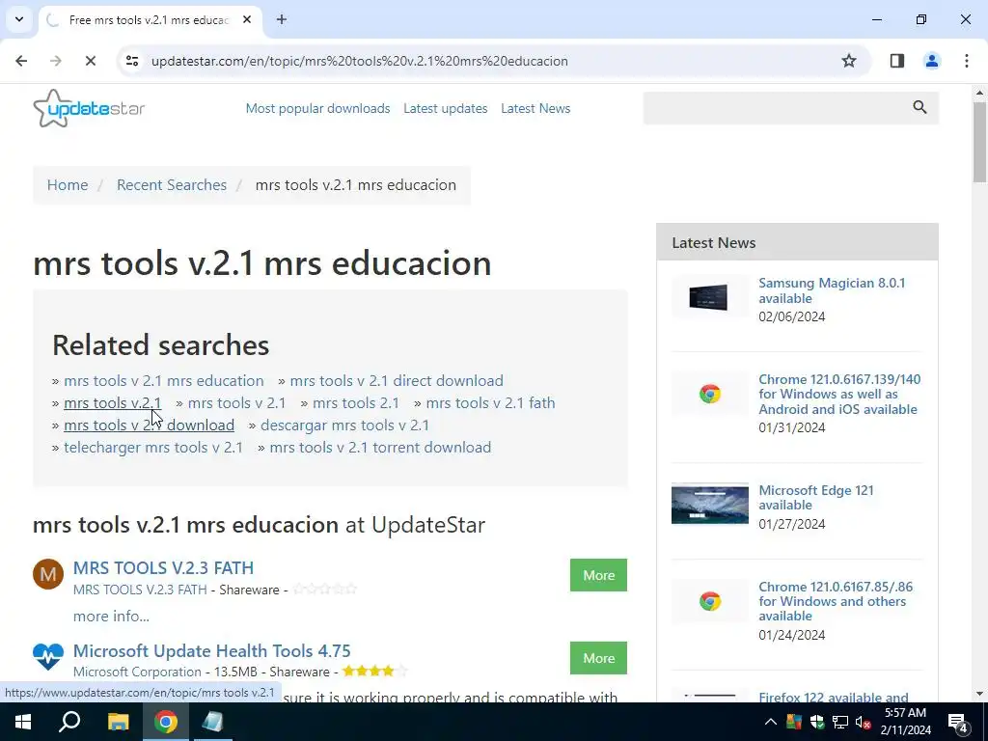This screenshot has height=741, width=988.
Task: Open Latest updates menu link
Action: 446,108
